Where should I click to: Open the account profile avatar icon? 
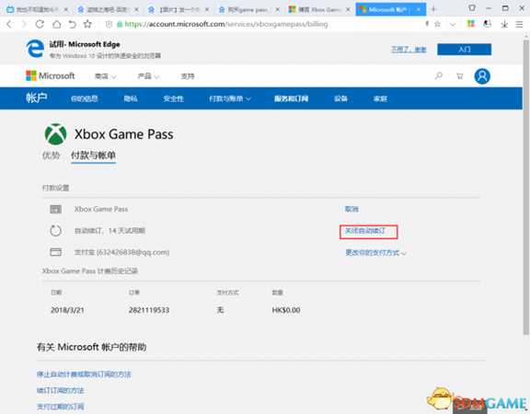coord(482,76)
